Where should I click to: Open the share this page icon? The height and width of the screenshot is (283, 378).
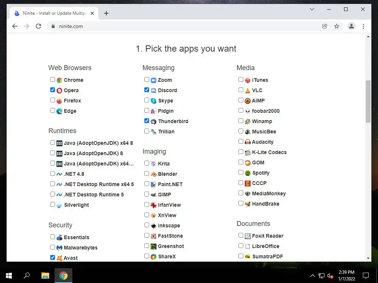325,26
